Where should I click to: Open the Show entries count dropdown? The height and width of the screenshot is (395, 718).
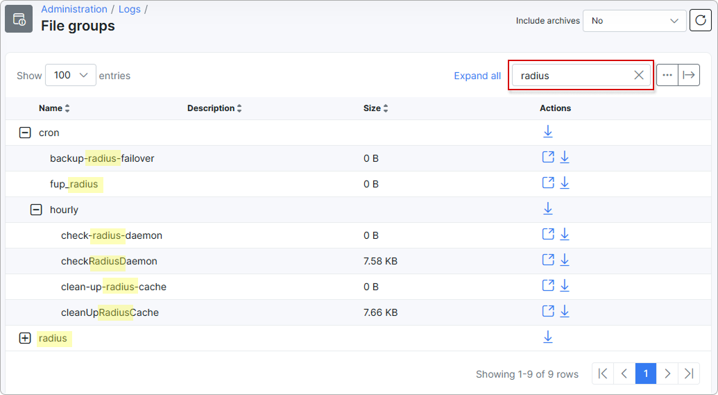71,75
